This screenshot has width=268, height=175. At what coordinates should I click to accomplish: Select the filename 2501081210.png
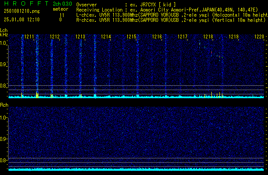tap(22, 11)
